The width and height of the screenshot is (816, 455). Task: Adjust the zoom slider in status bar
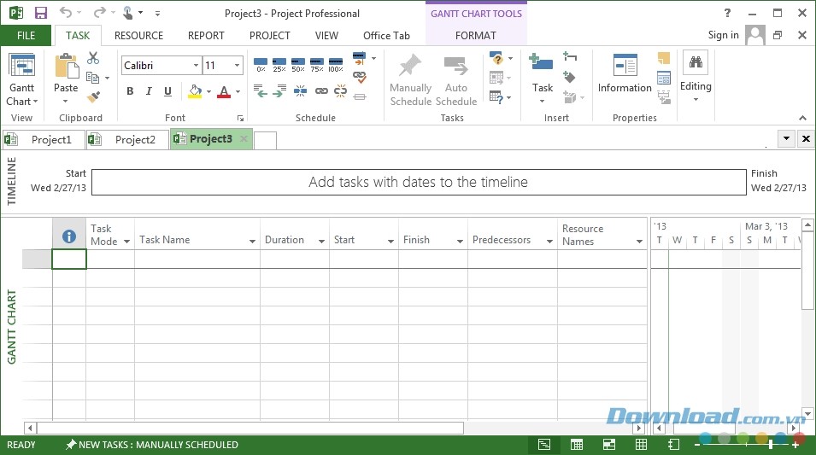771,445
